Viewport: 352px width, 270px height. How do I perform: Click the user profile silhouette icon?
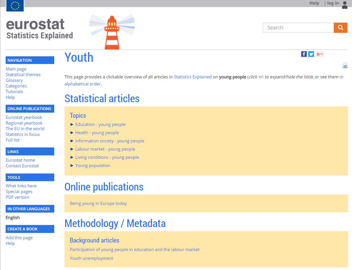click(x=345, y=4)
